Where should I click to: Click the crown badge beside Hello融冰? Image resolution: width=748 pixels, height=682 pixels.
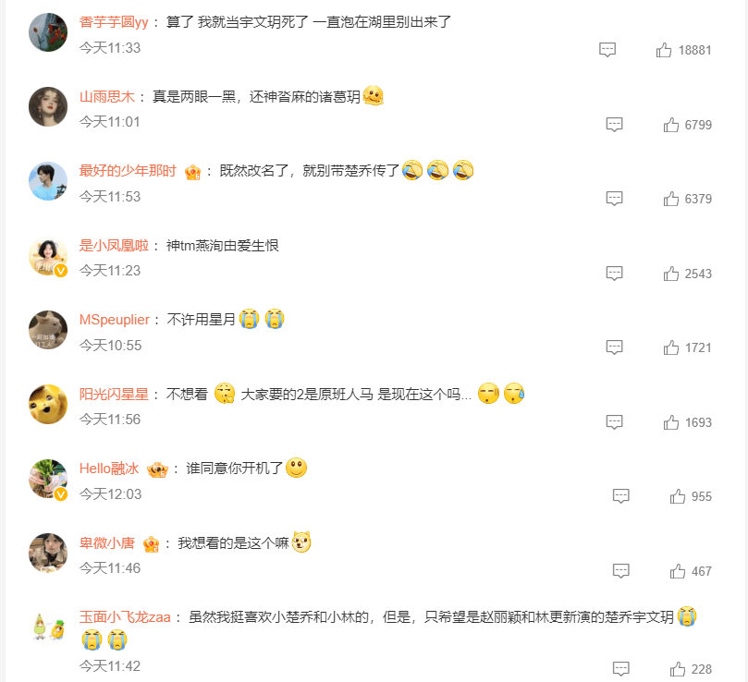157,469
